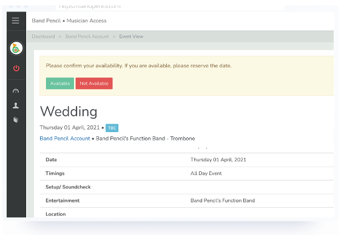
Task: Click the red Not Available button
Action: [x=94, y=84]
